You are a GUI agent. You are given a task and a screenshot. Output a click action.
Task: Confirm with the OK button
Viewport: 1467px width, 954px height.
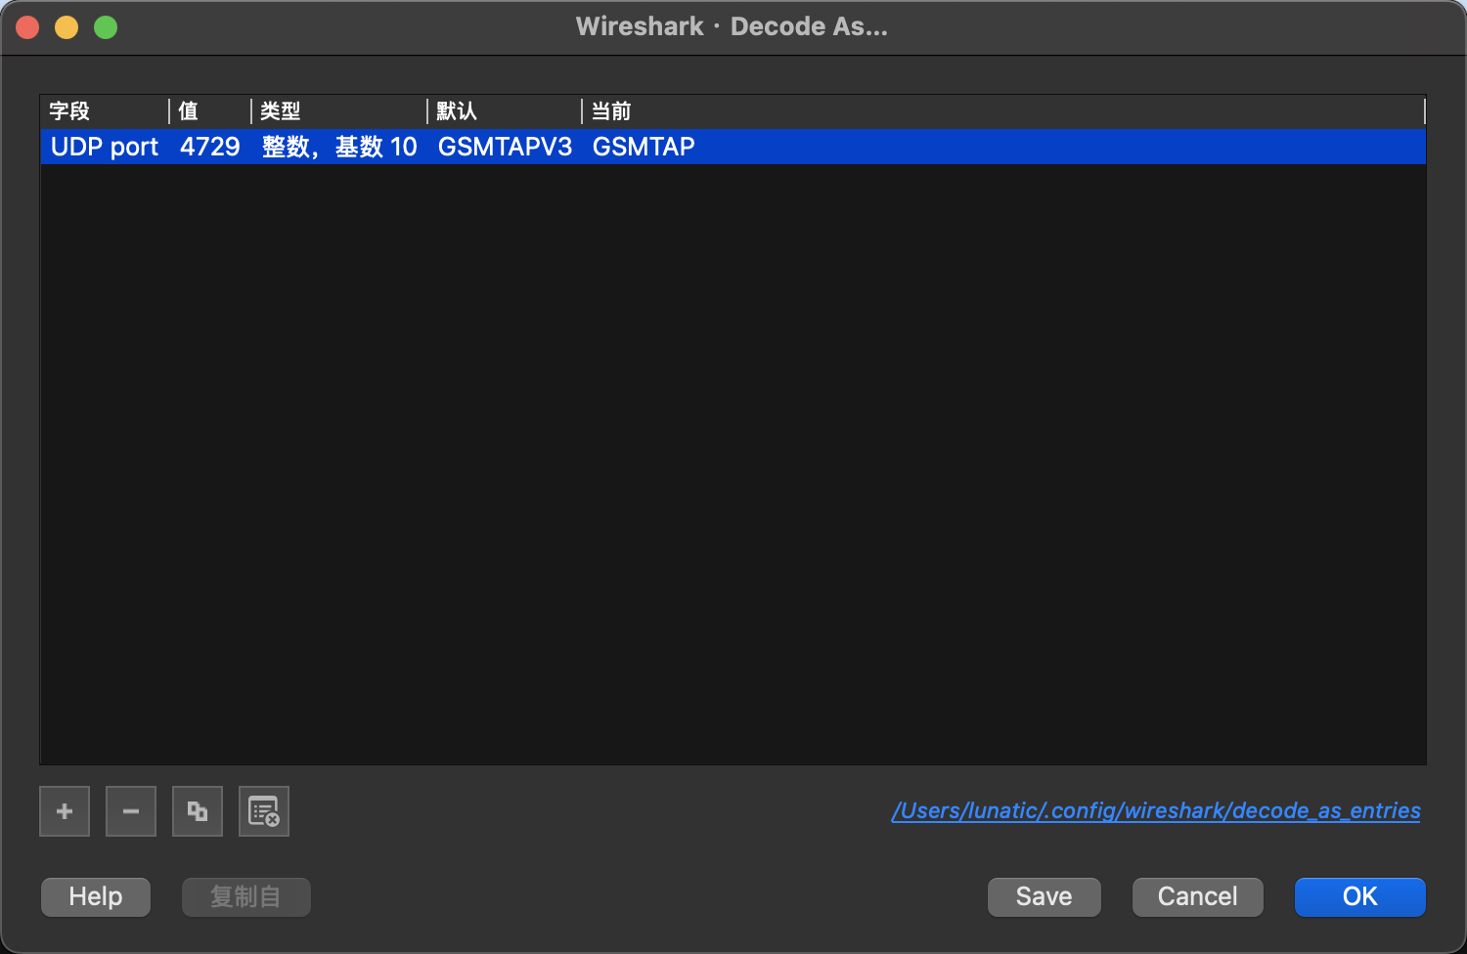coord(1360,896)
